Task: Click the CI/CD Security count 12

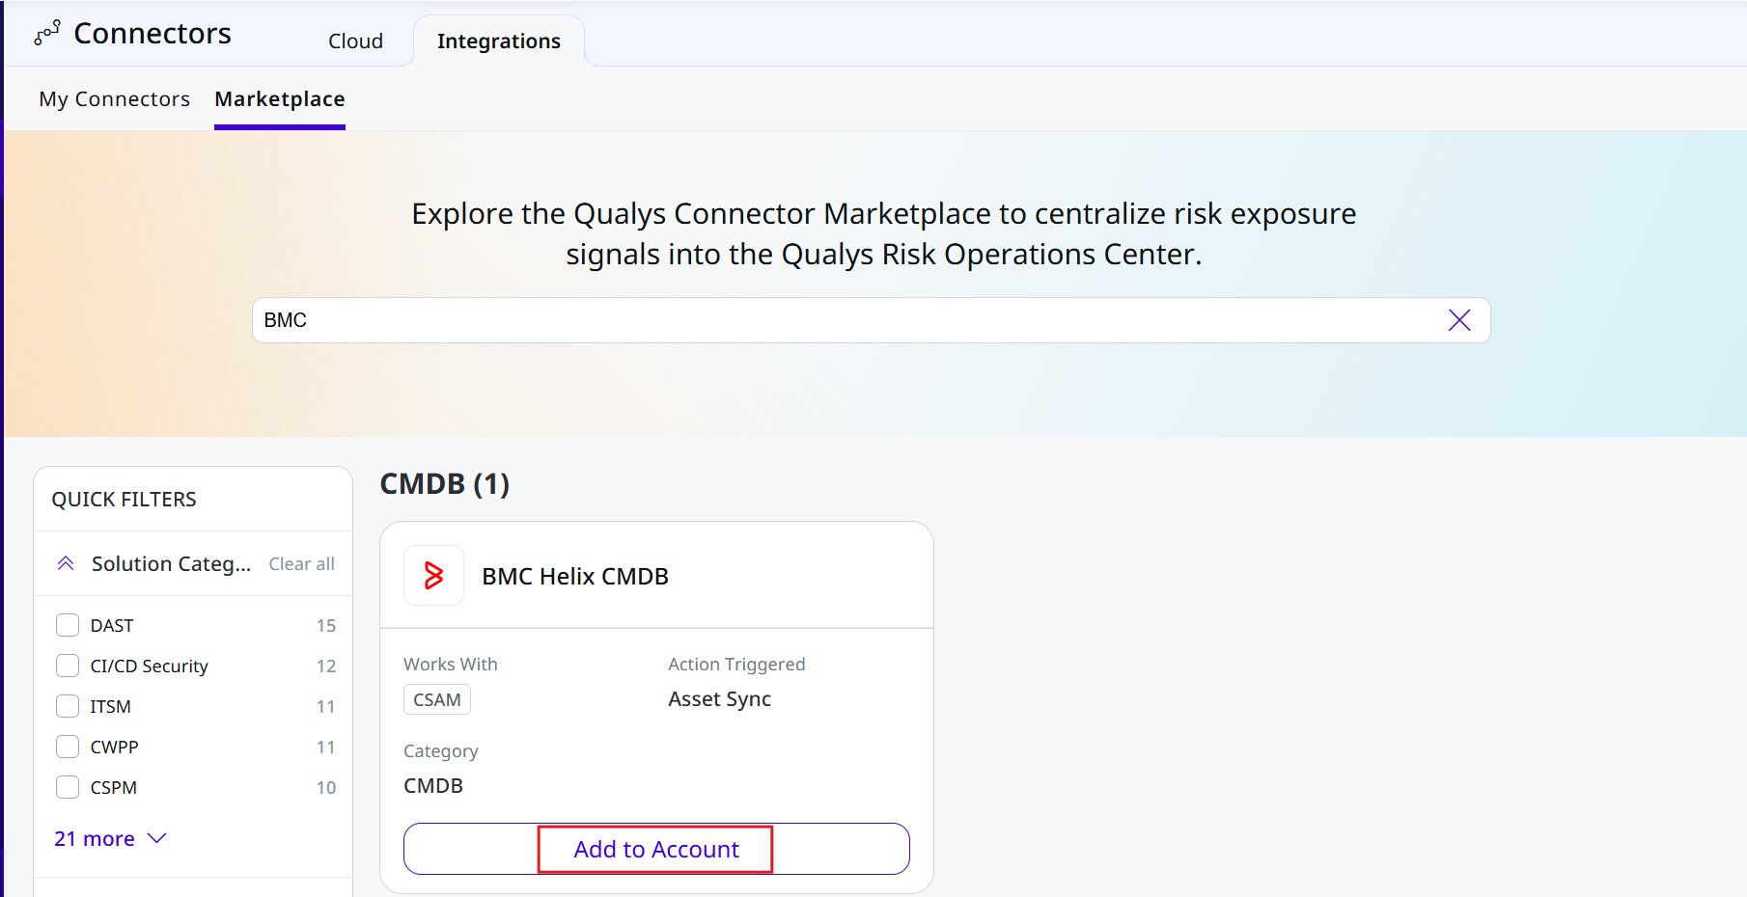Action: click(326, 666)
